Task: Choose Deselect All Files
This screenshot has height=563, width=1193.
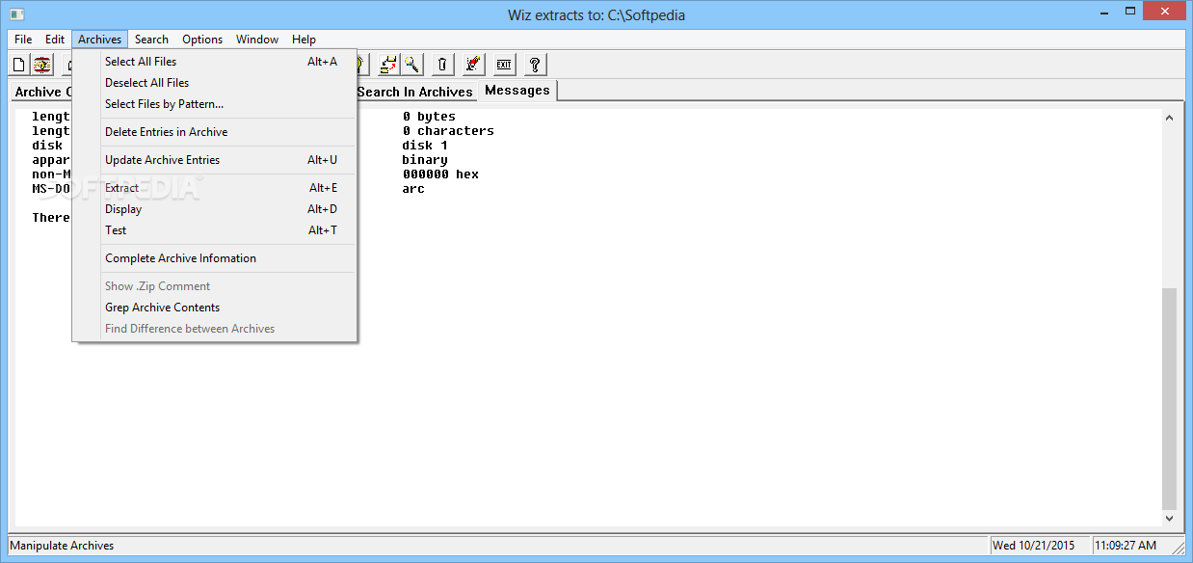Action: tap(215, 83)
